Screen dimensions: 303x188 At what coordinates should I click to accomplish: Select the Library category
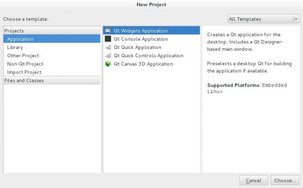pos(15,47)
